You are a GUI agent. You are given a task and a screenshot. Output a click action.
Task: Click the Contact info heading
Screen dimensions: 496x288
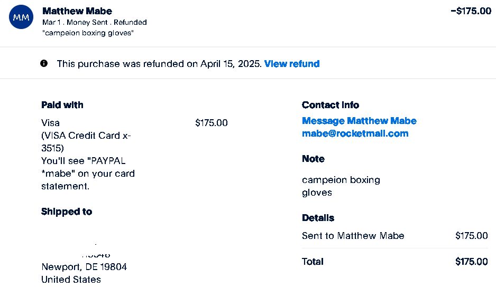click(x=330, y=105)
